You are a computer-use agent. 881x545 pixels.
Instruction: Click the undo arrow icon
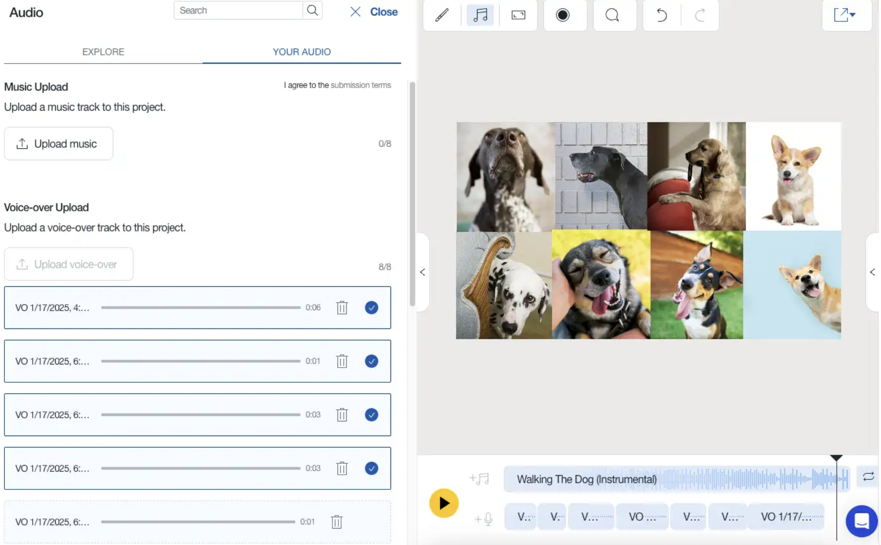(x=661, y=15)
